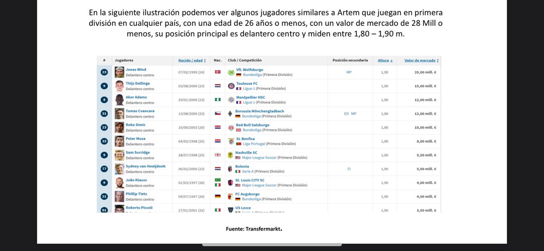
Task: Click the VfL Wolfsburgo club crest
Action: click(x=230, y=72)
